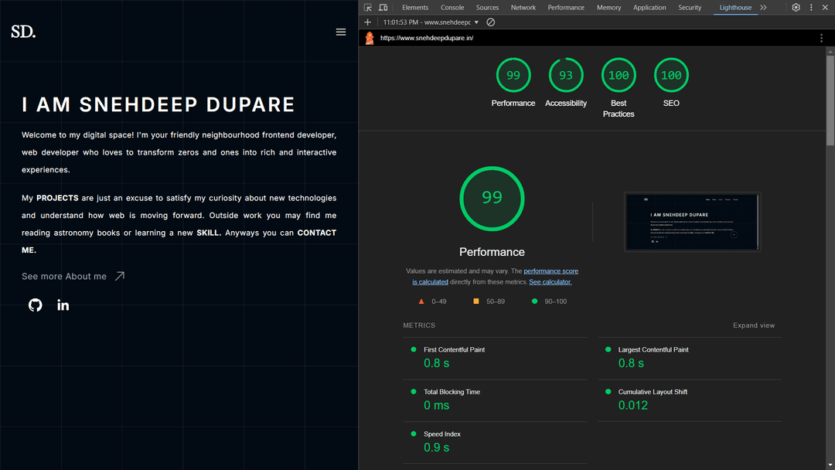Click the Best Practices score gauge
835x470 pixels.
click(x=619, y=74)
